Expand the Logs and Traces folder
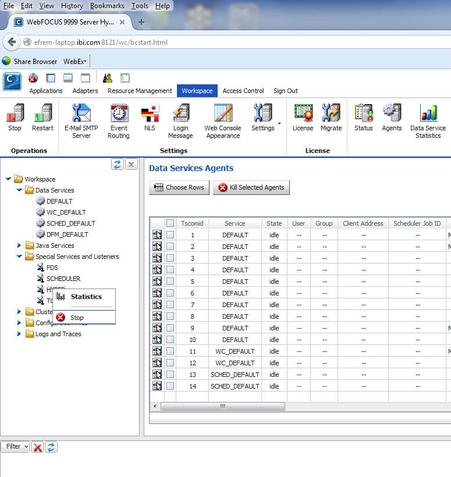451x477 pixels. pyautogui.click(x=19, y=334)
